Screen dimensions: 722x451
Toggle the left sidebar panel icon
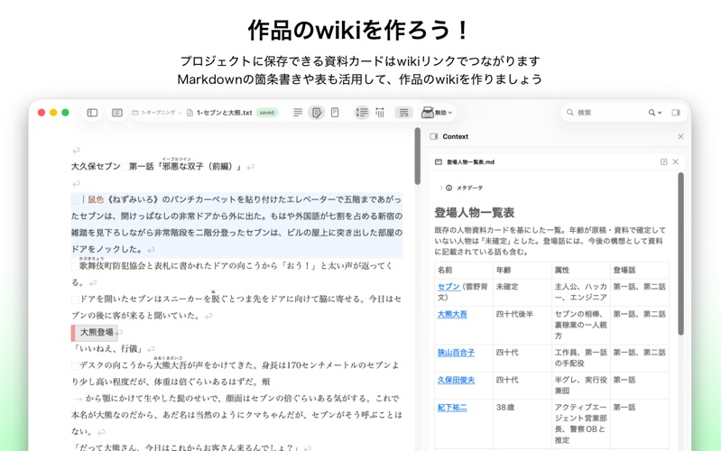(x=92, y=113)
